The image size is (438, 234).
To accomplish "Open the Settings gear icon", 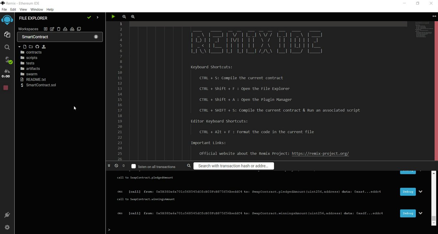I will click(7, 227).
